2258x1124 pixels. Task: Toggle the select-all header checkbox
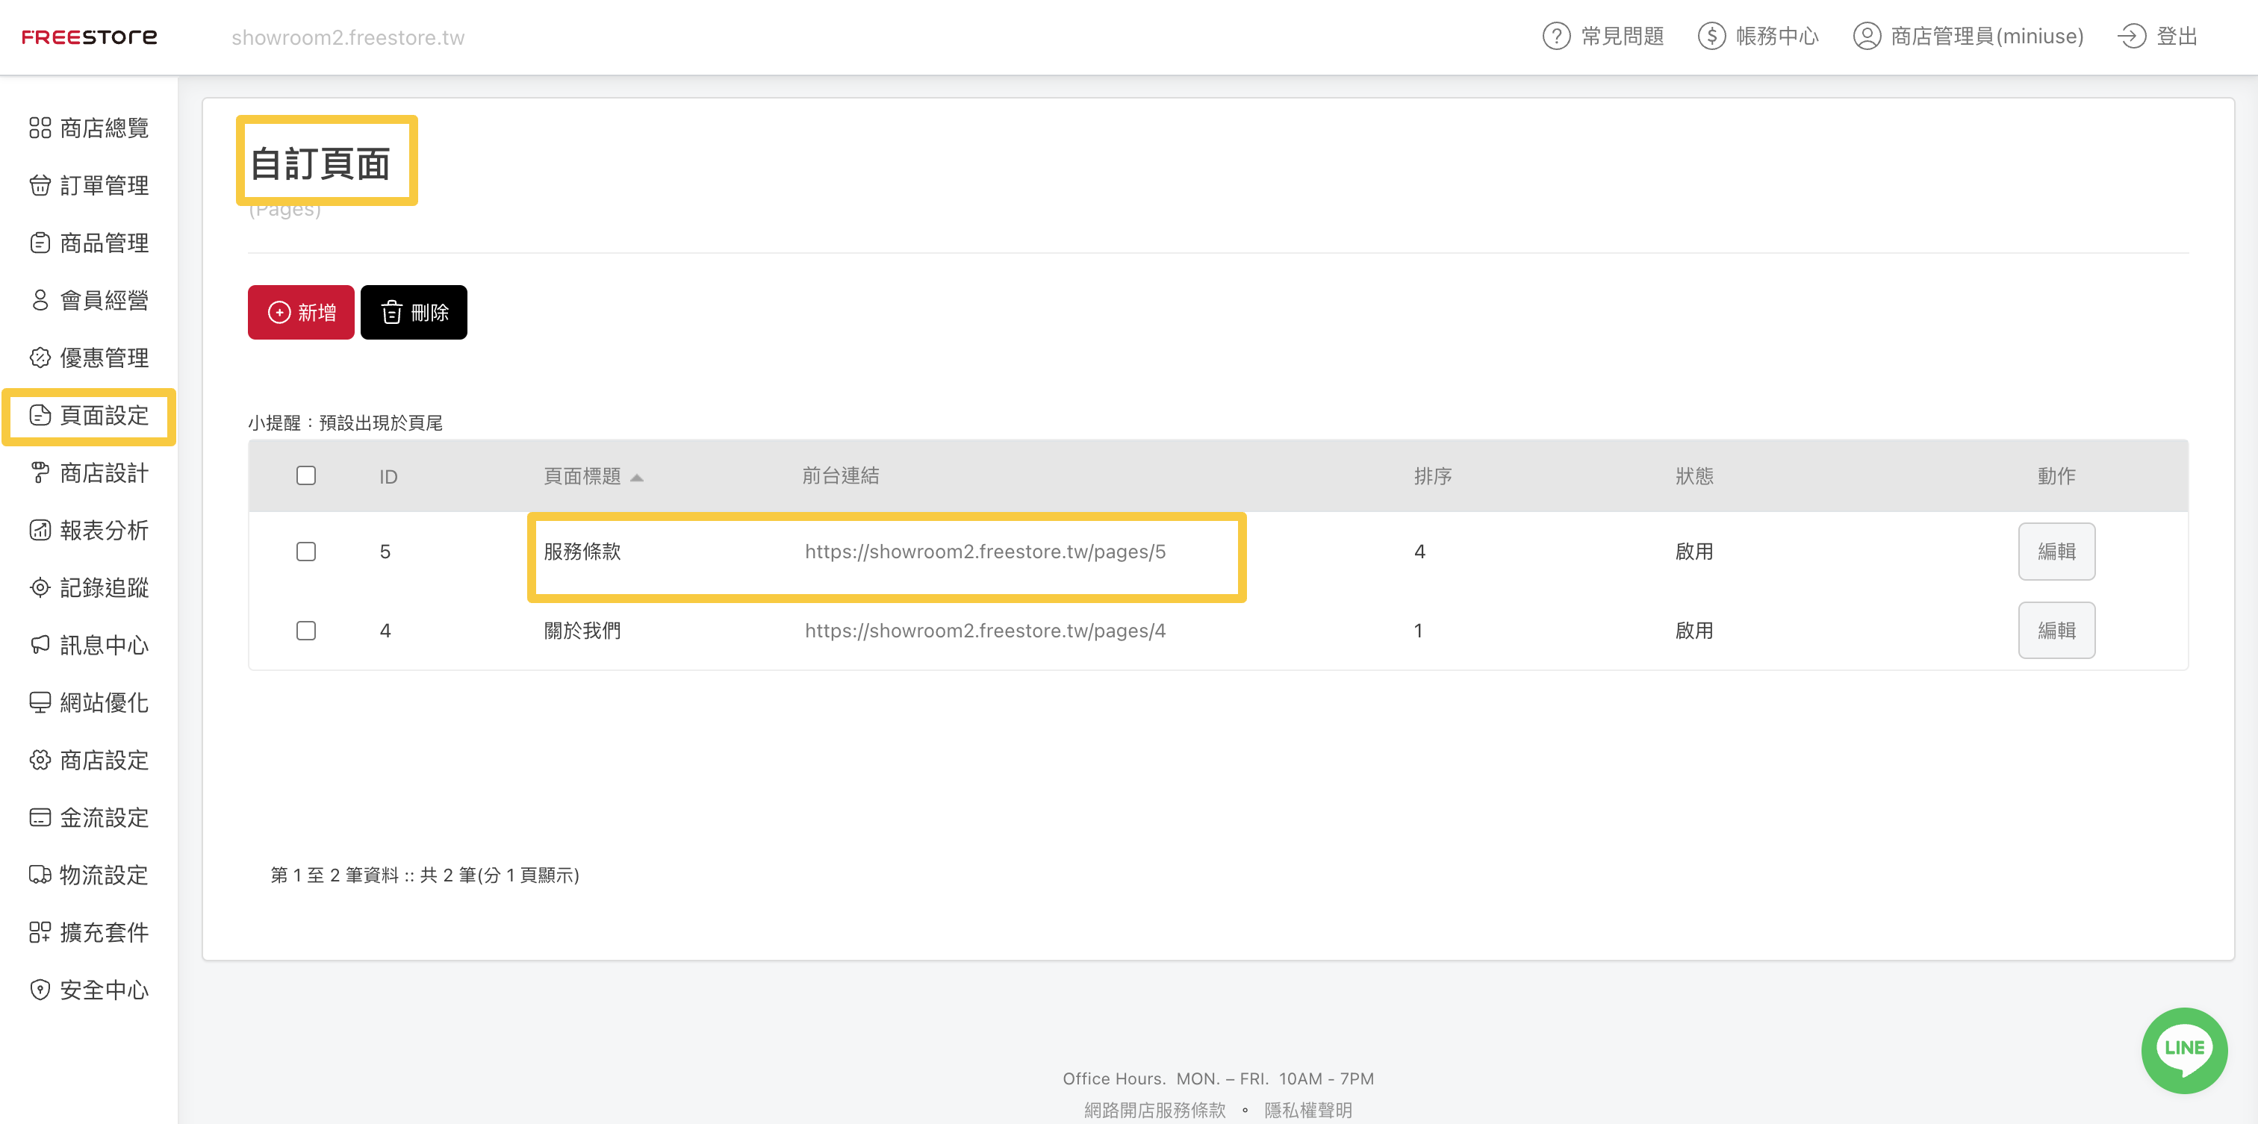[306, 475]
